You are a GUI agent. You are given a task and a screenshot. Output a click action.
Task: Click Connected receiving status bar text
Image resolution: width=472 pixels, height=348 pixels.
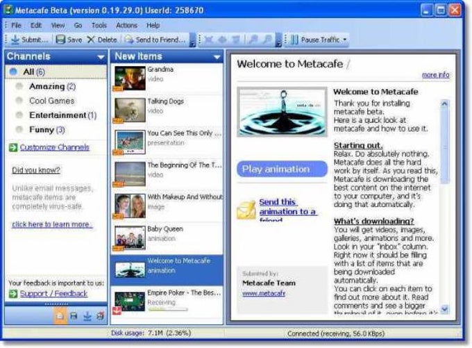point(336,333)
